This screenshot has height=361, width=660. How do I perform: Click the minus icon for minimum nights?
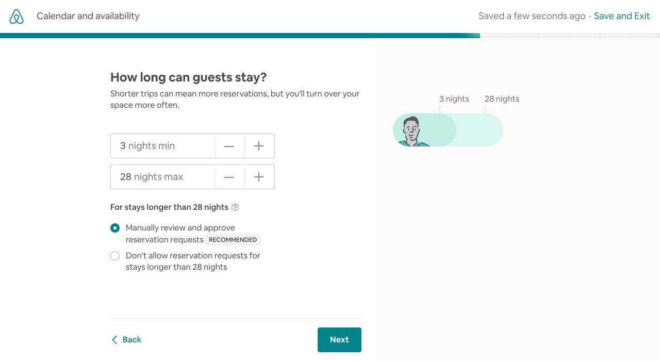(x=229, y=146)
